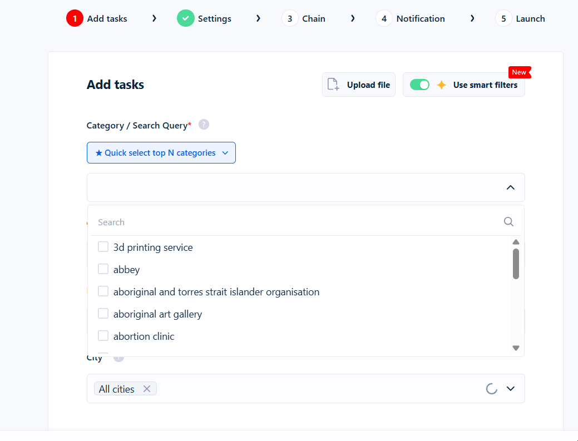The image size is (578, 441).
Task: Click the arrow after Settings step
Action: [x=258, y=18]
